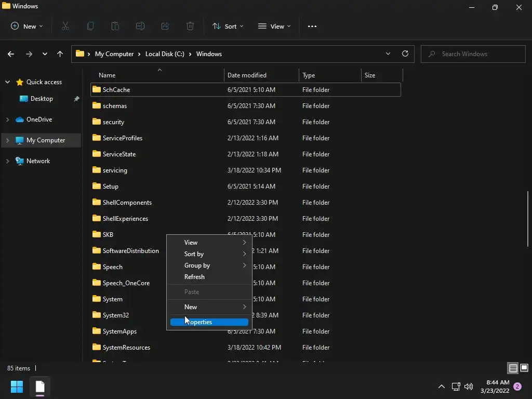Switch to large thumbnails view icon
Screen dimensions: 532x399
pos(524,368)
